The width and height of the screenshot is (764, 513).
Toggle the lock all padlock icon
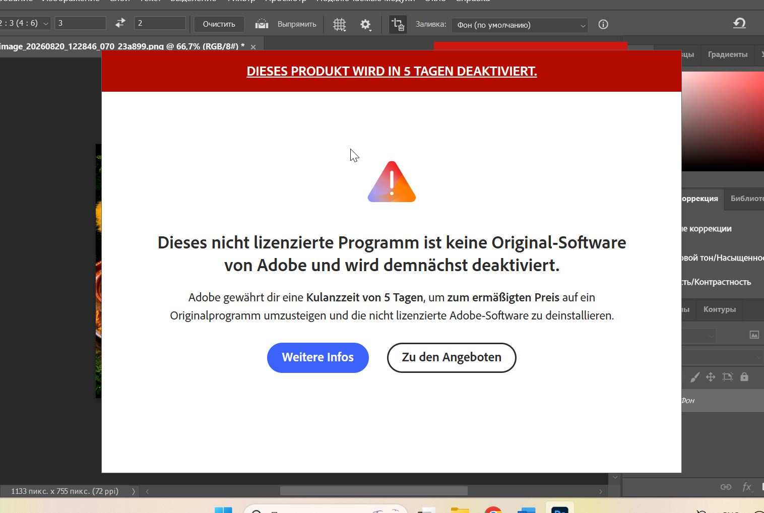pyautogui.click(x=744, y=377)
